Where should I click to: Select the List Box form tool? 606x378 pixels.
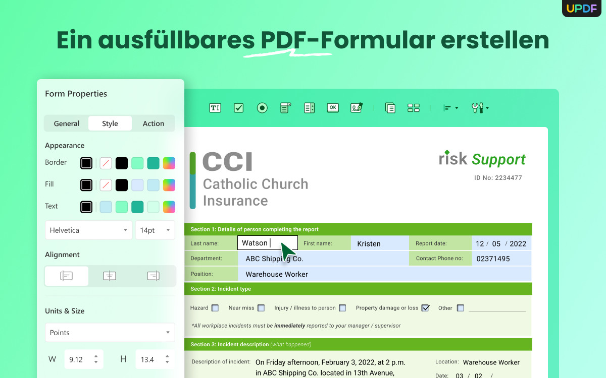pyautogui.click(x=309, y=107)
